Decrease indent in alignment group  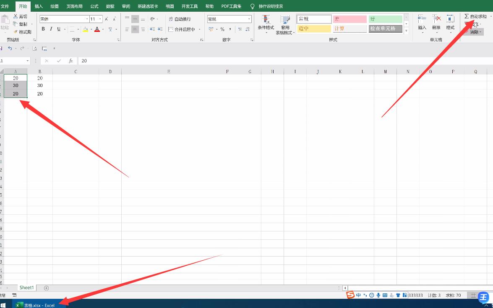pos(152,29)
